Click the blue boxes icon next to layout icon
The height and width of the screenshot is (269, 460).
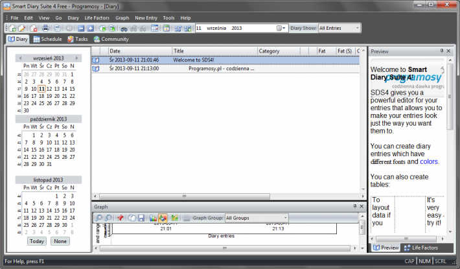coord(178,29)
